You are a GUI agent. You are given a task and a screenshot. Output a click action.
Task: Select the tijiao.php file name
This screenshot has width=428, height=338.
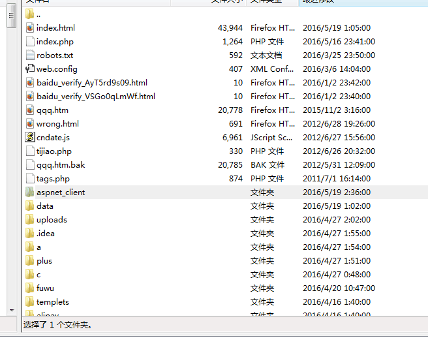pos(54,151)
